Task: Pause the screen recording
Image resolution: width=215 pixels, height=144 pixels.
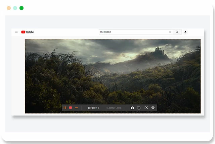Action: click(x=65, y=108)
